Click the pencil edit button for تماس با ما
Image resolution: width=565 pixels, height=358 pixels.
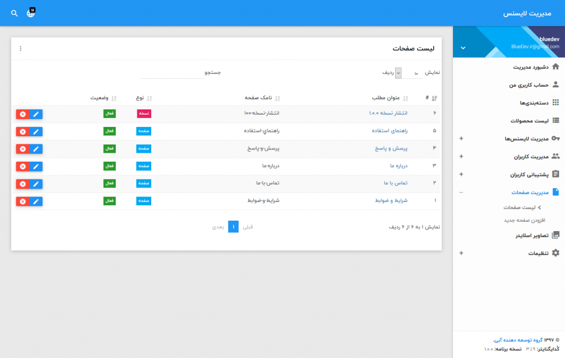tap(36, 184)
